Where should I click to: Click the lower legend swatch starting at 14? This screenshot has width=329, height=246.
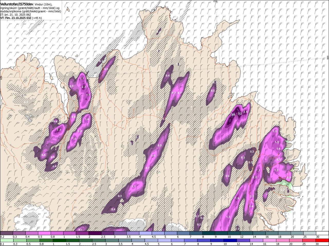257,241
